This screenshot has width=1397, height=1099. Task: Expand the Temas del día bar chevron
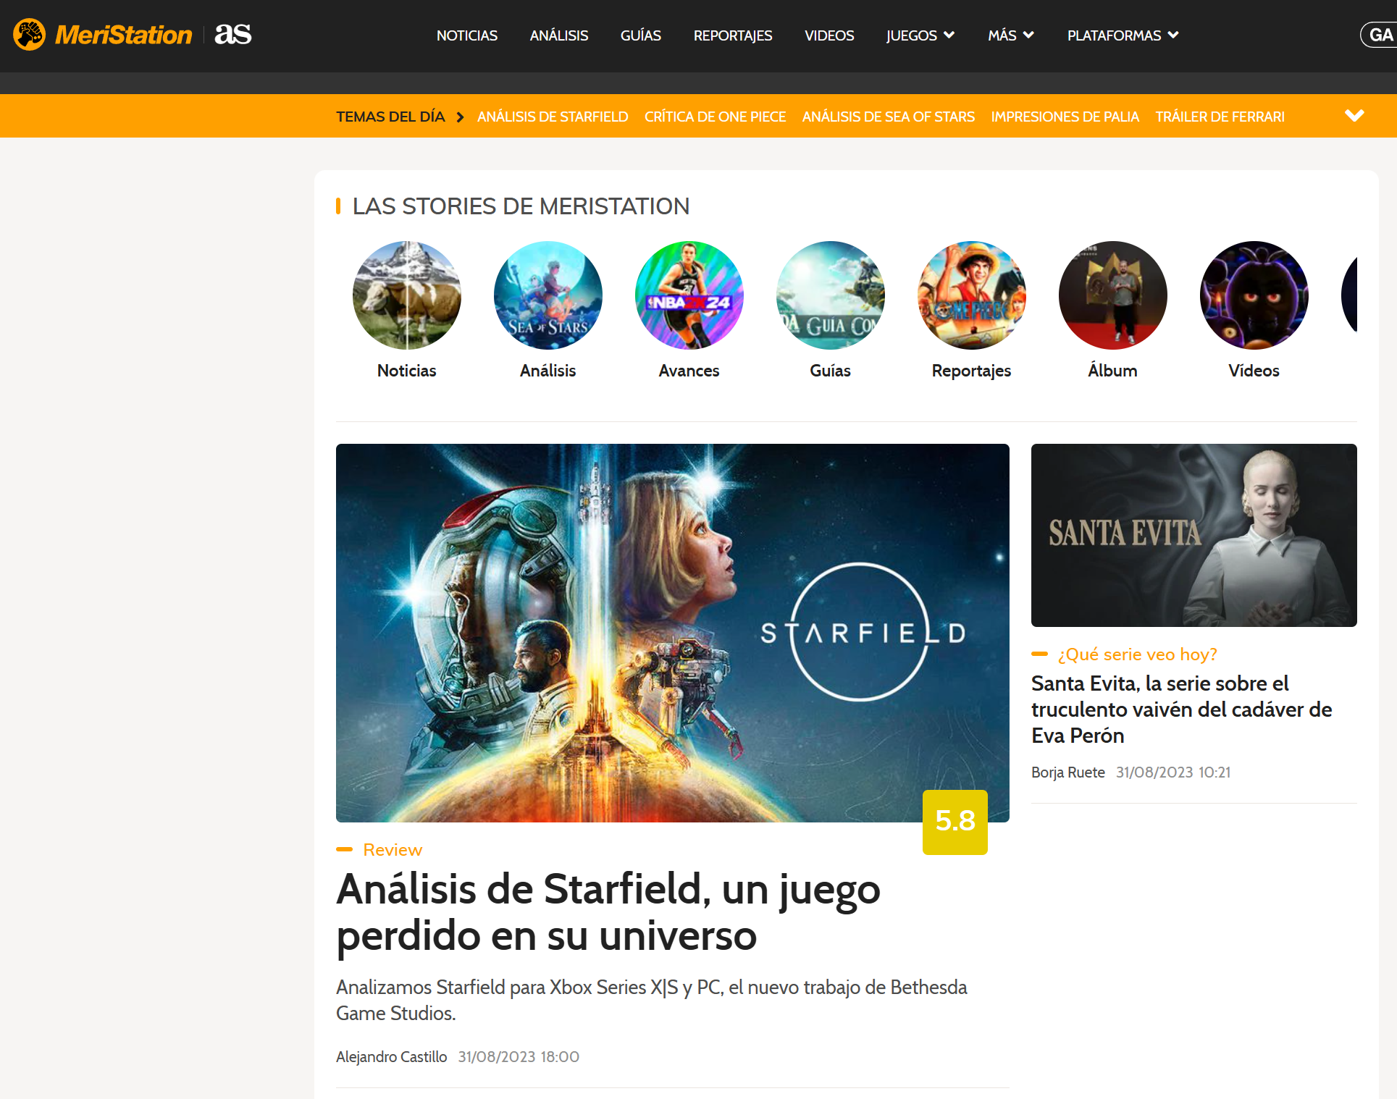(1354, 116)
